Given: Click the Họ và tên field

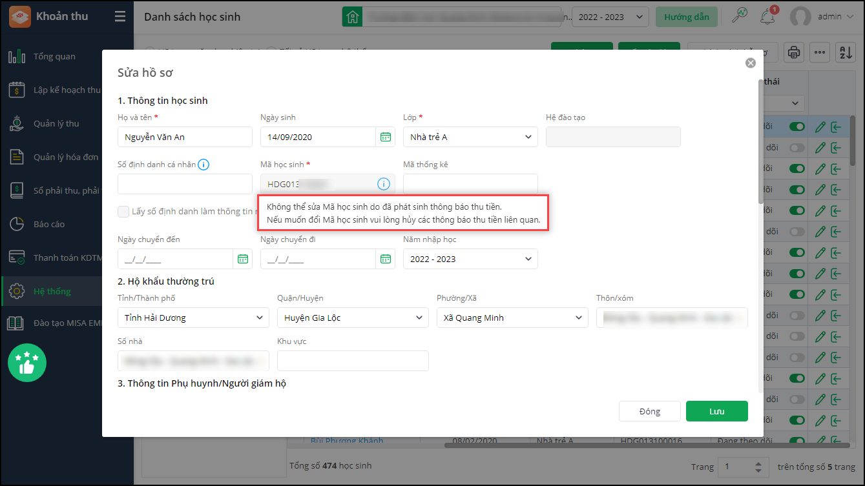Looking at the screenshot, I should 185,137.
